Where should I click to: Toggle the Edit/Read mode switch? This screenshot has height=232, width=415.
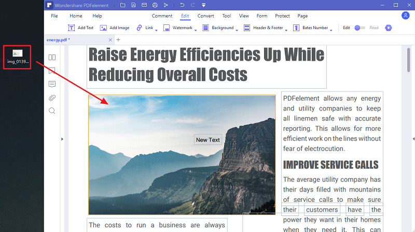359,28
